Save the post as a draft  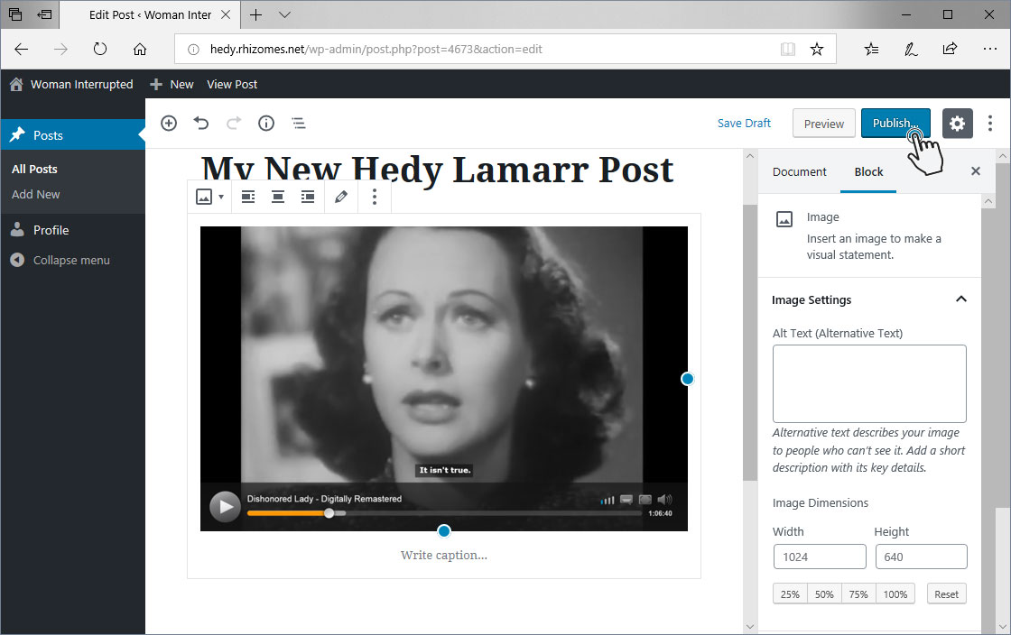[x=744, y=123]
